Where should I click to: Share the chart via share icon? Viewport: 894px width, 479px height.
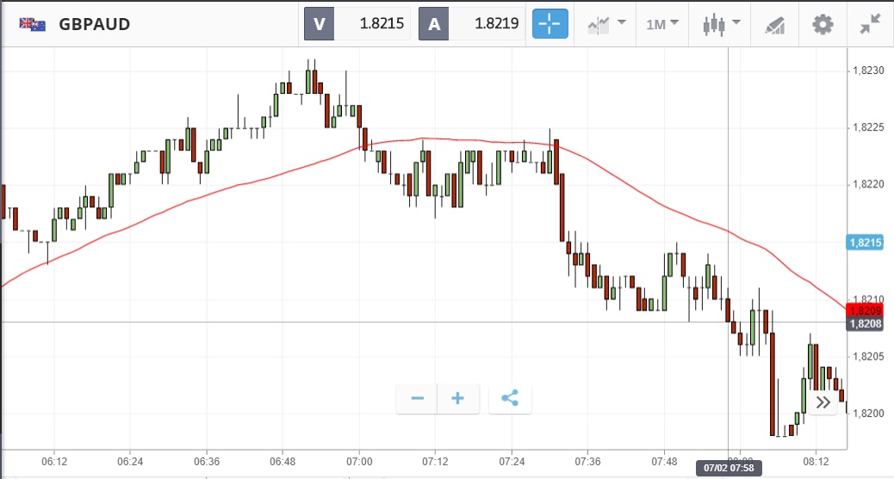510,399
